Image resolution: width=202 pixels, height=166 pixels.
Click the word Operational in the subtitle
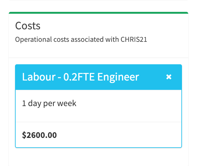(x=33, y=40)
